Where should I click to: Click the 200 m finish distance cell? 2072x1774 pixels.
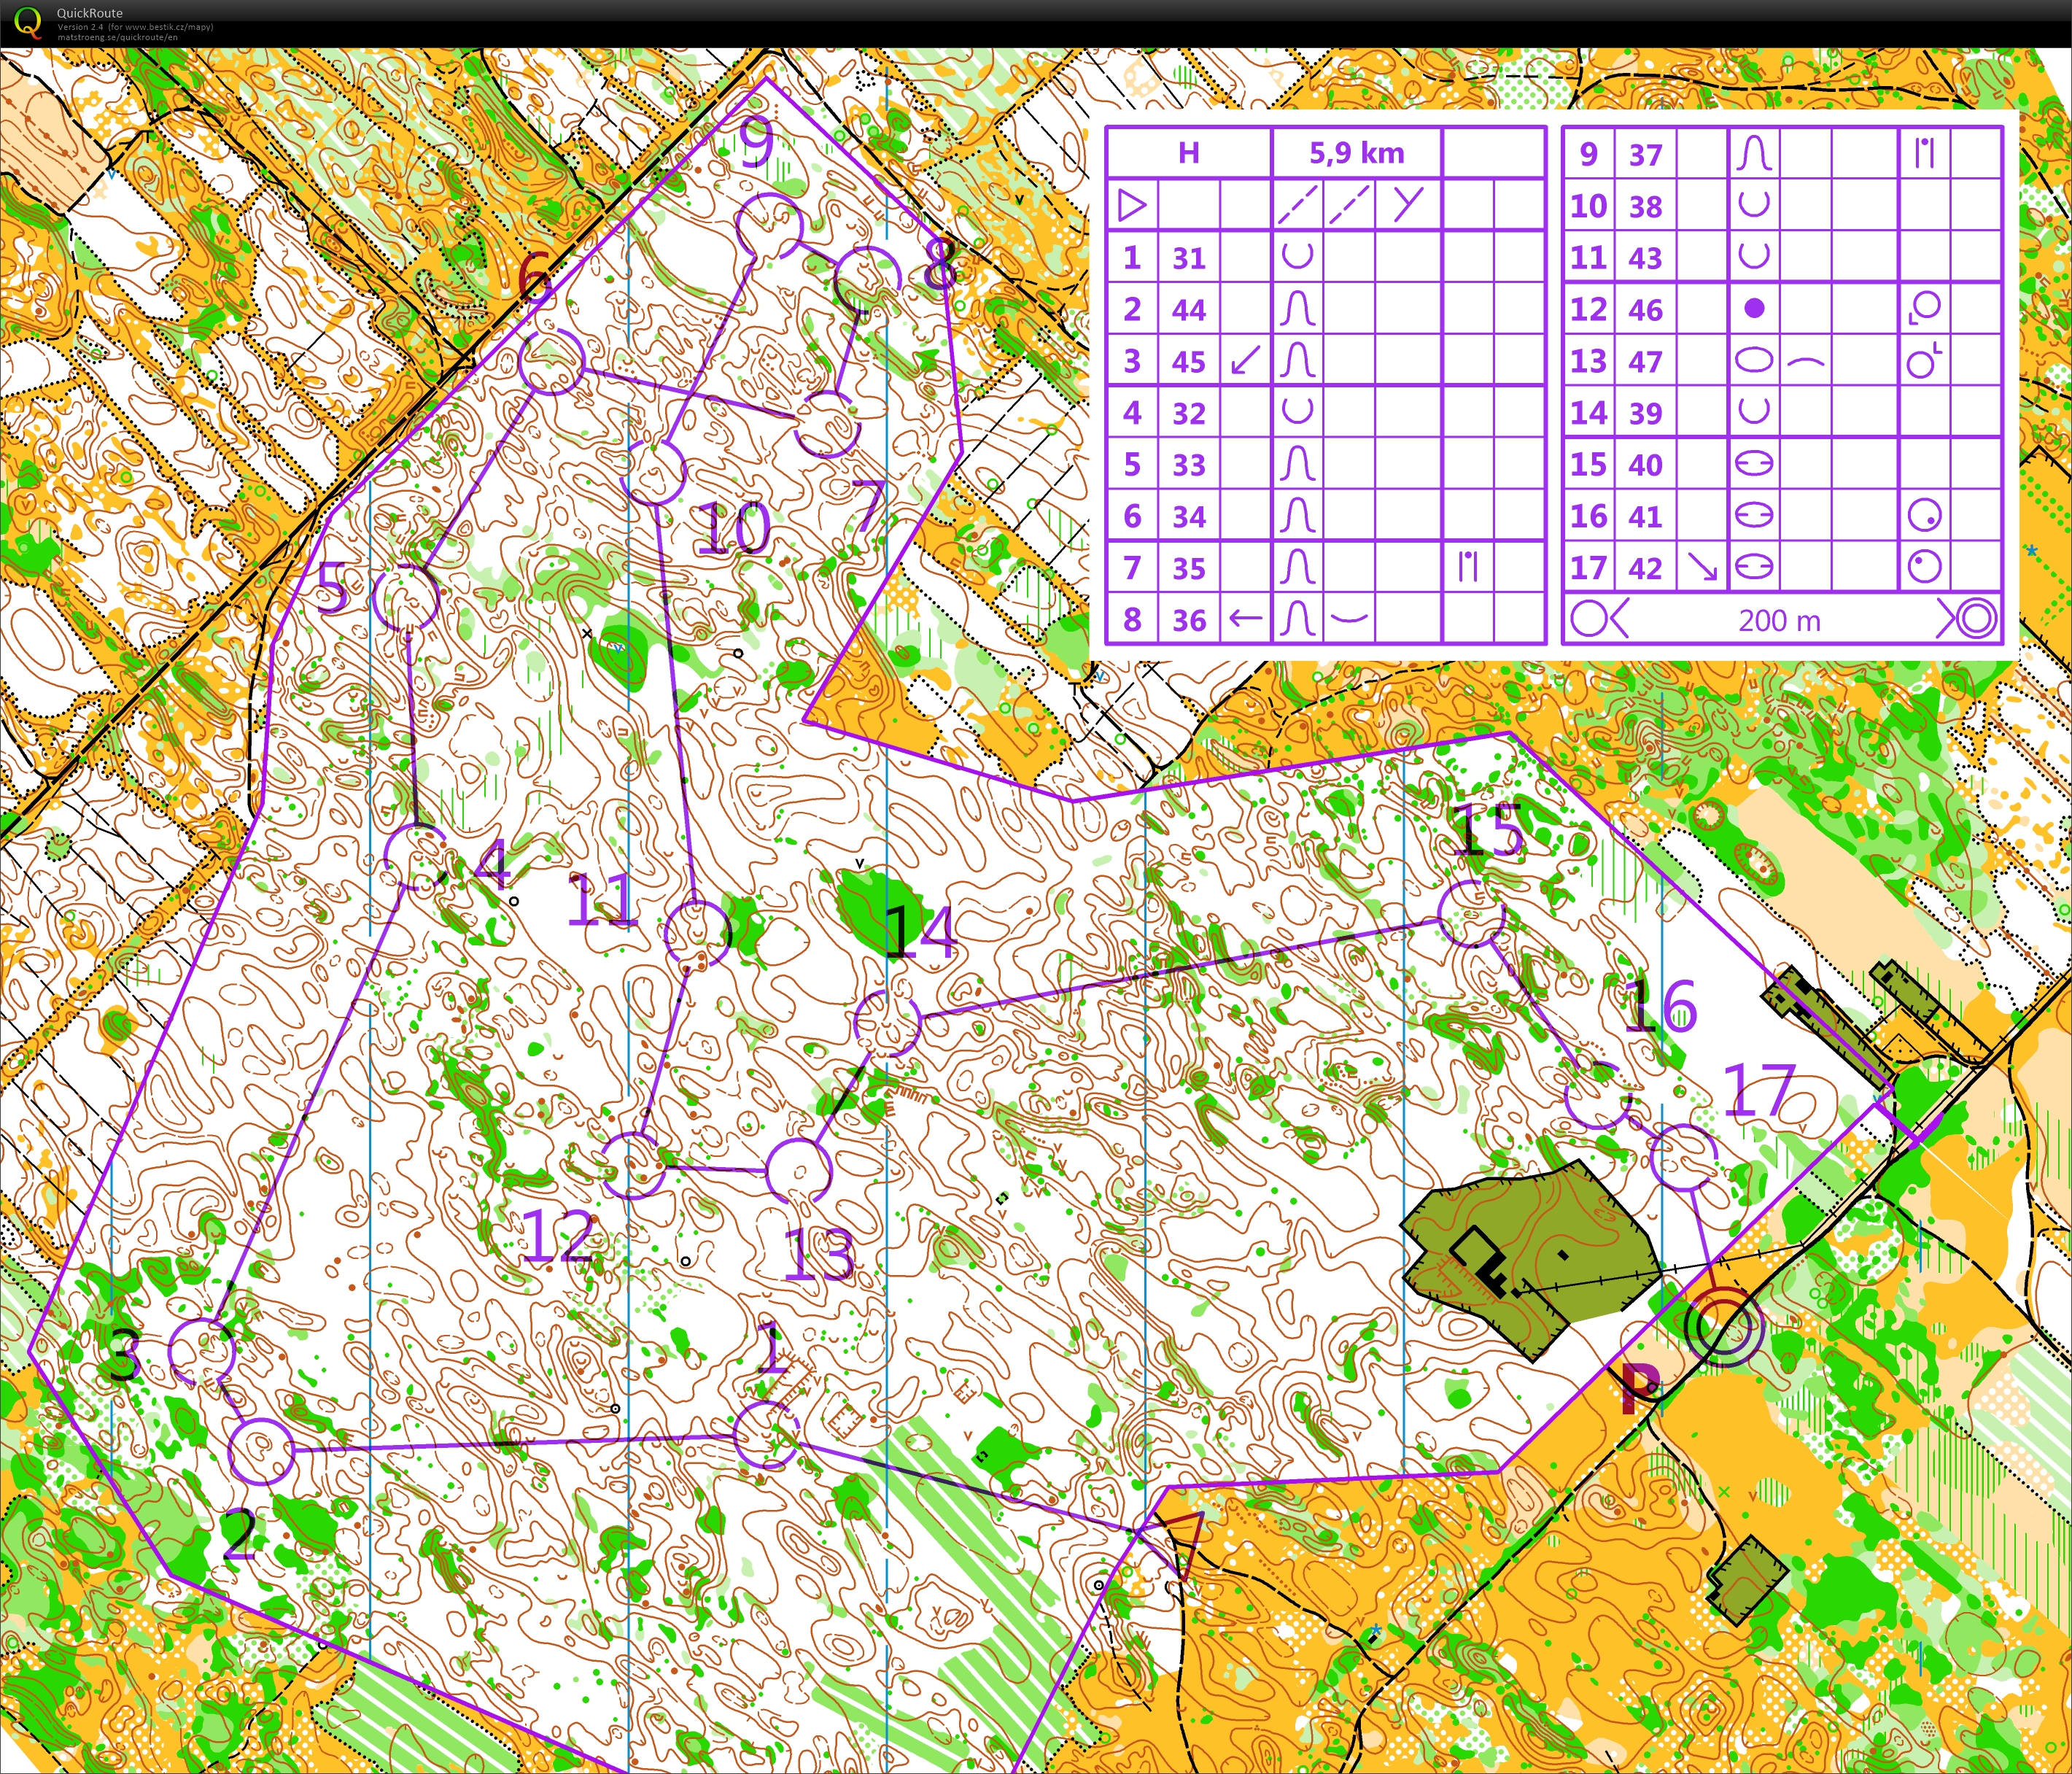tap(1779, 620)
